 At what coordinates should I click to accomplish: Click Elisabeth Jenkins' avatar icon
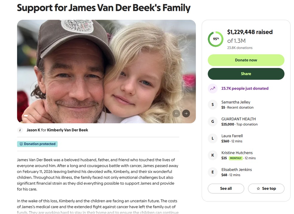pos(212,172)
